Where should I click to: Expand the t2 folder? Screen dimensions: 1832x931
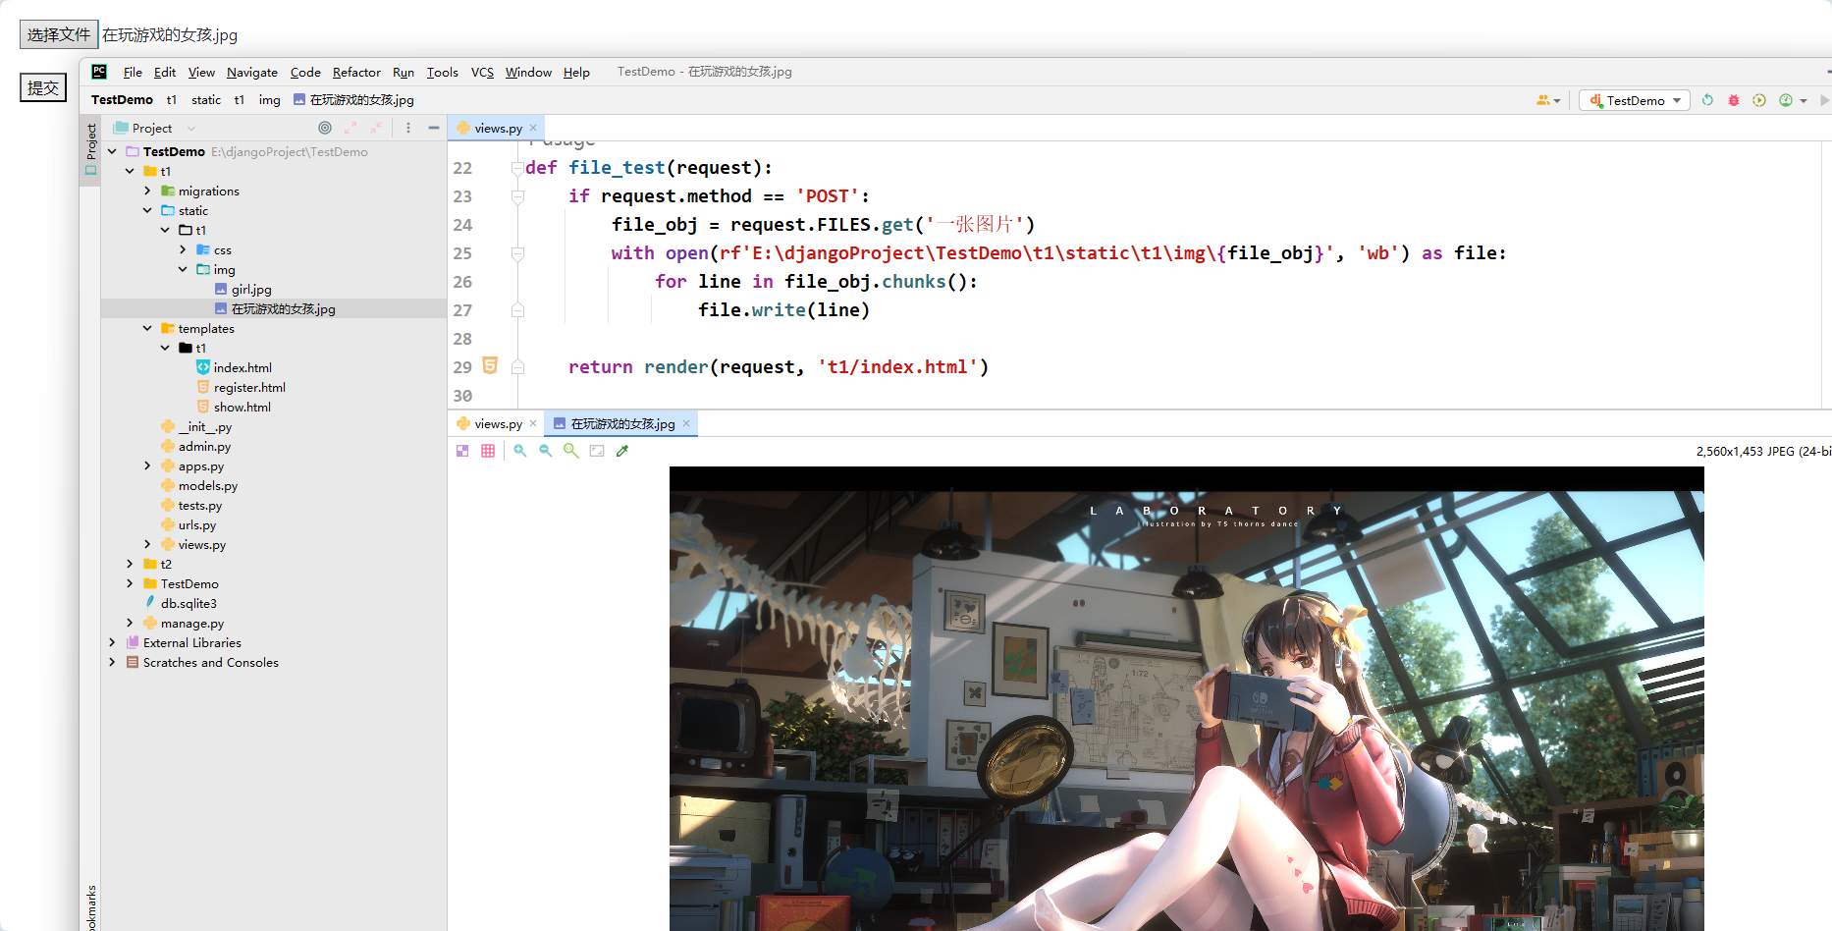pyautogui.click(x=130, y=564)
